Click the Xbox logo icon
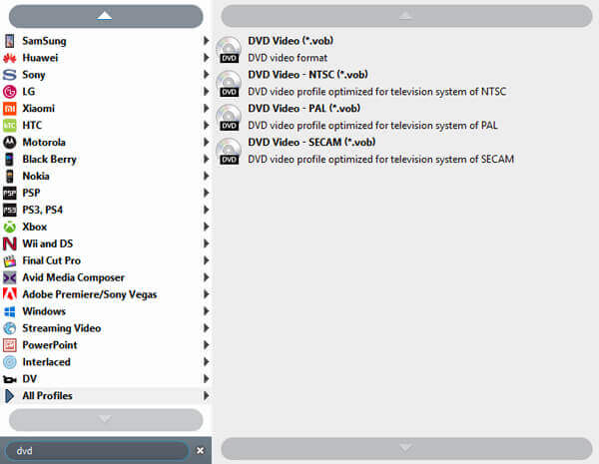The image size is (599, 464). pyautogui.click(x=10, y=227)
